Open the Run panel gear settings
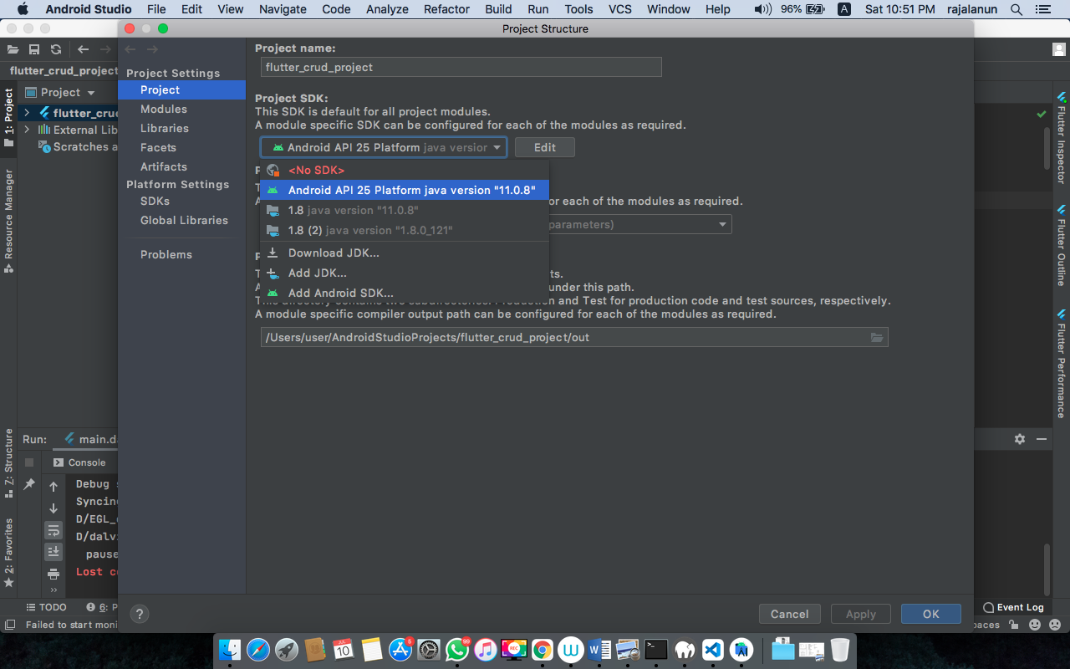This screenshot has height=669, width=1070. coord(1020,439)
